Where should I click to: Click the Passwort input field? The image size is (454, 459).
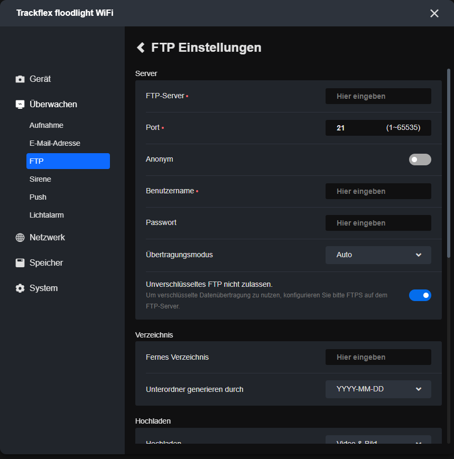click(378, 223)
